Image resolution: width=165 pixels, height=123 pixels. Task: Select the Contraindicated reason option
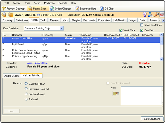coord(26,94)
